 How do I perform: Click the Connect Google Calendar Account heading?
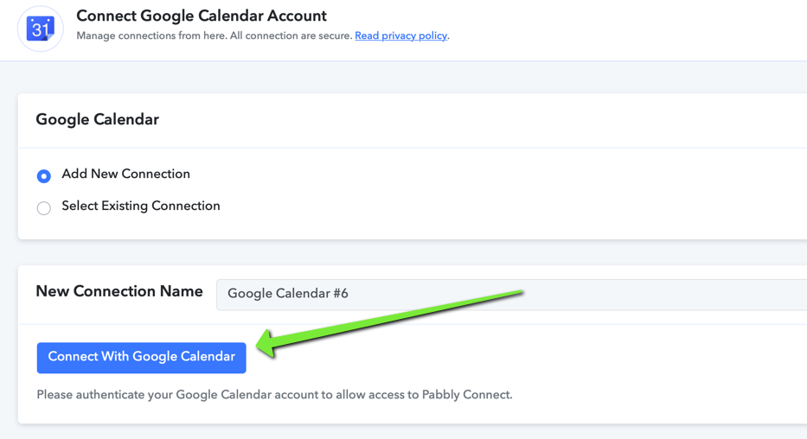pyautogui.click(x=202, y=16)
